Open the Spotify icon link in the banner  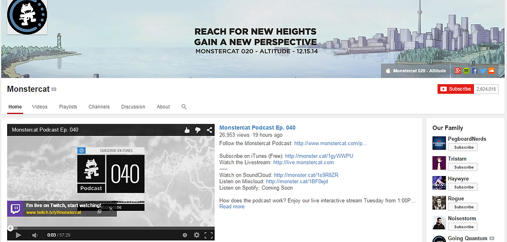[x=466, y=71]
